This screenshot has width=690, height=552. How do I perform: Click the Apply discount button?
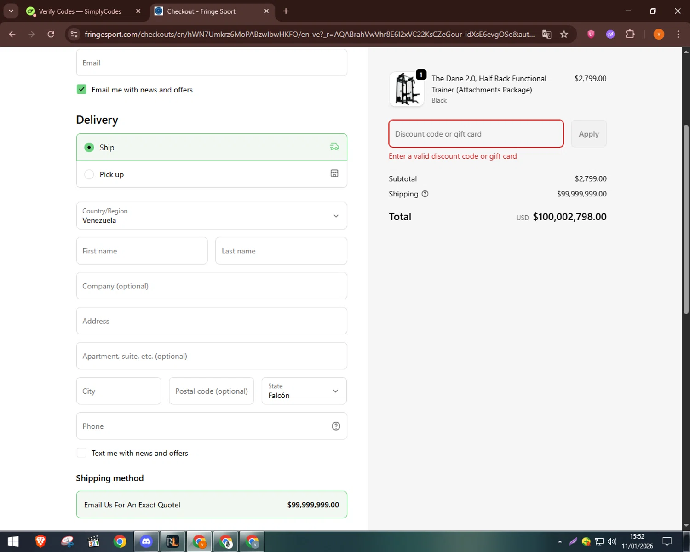[x=589, y=134]
